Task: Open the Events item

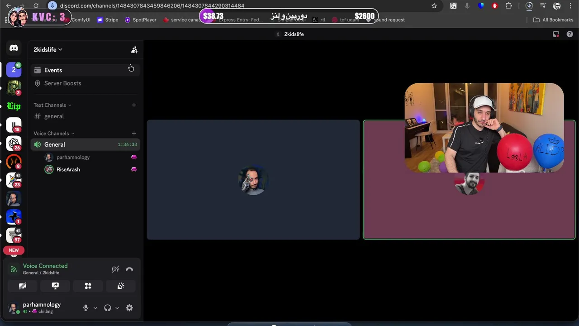Action: (85, 70)
